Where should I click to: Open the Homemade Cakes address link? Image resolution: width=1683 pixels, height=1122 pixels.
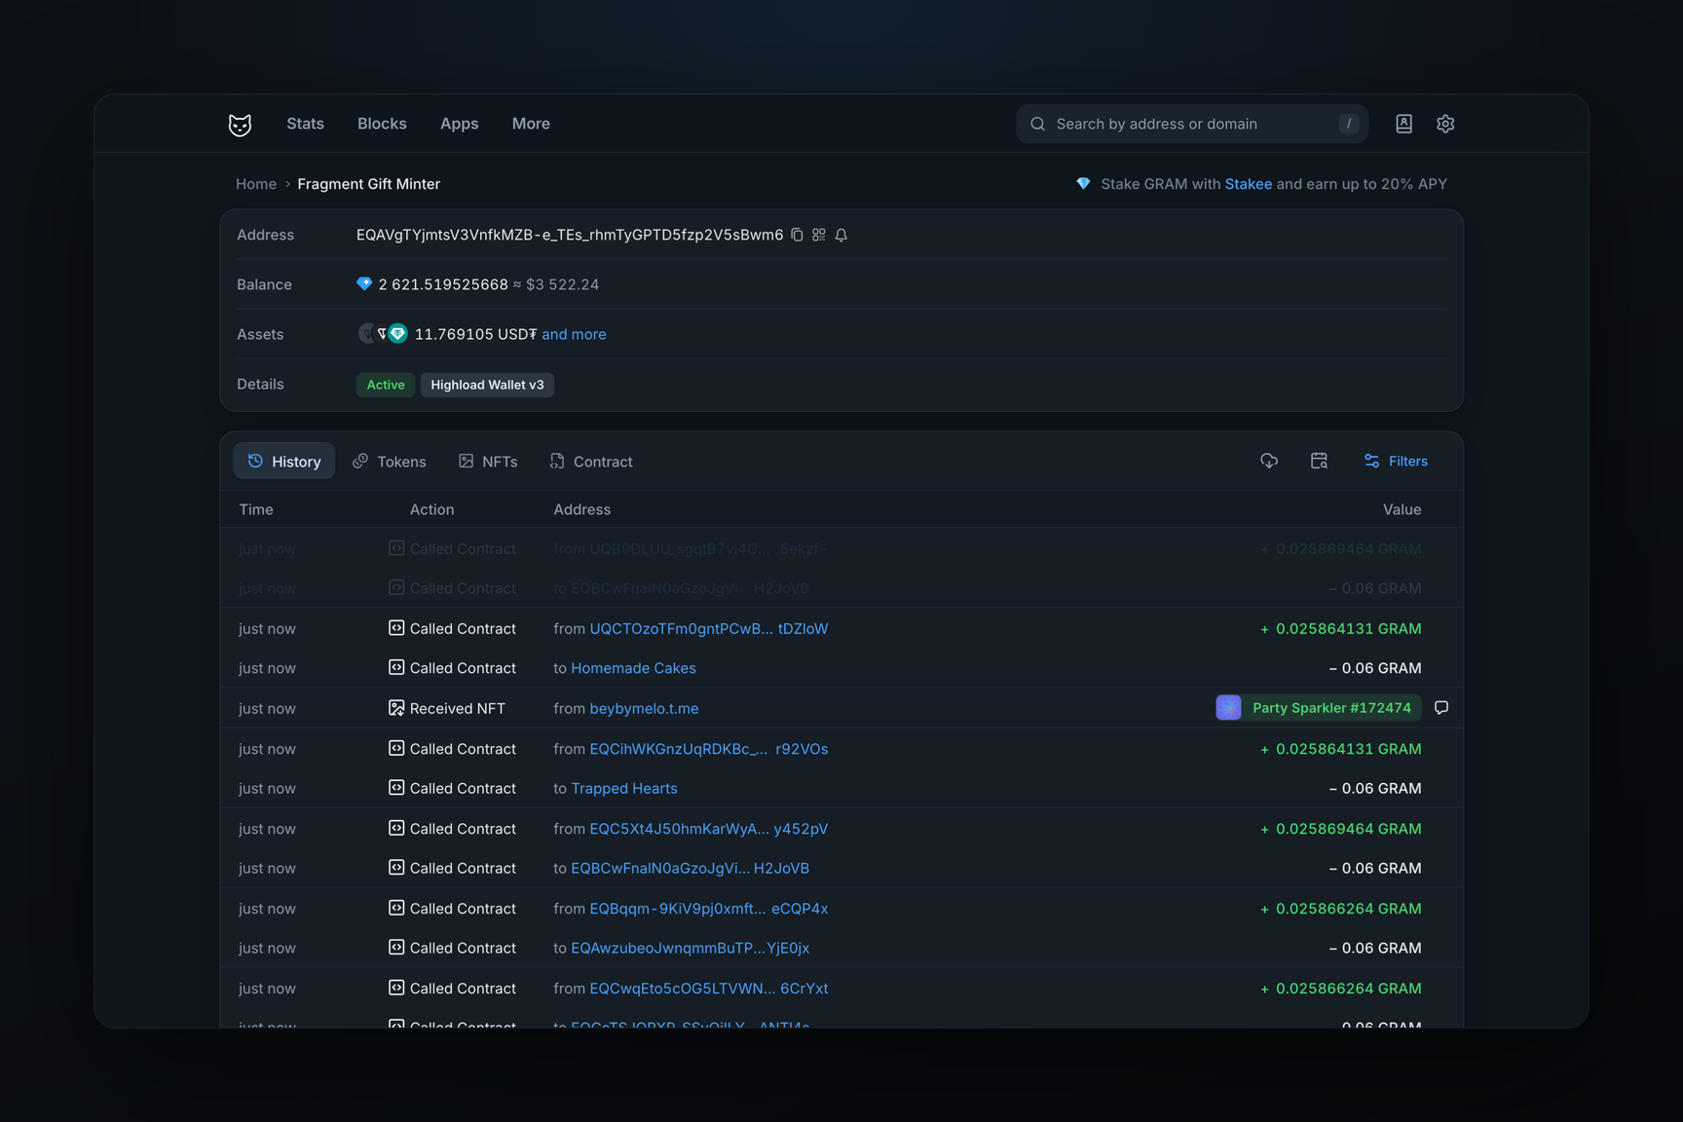pyautogui.click(x=633, y=668)
